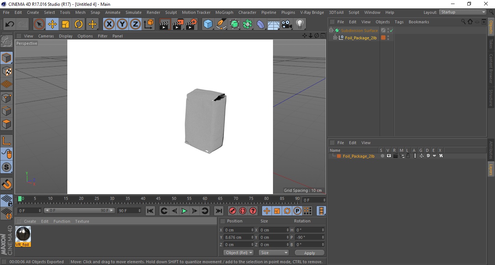This screenshot has height=265, width=495.
Task: Open the Structure side tab
Action: (491, 98)
